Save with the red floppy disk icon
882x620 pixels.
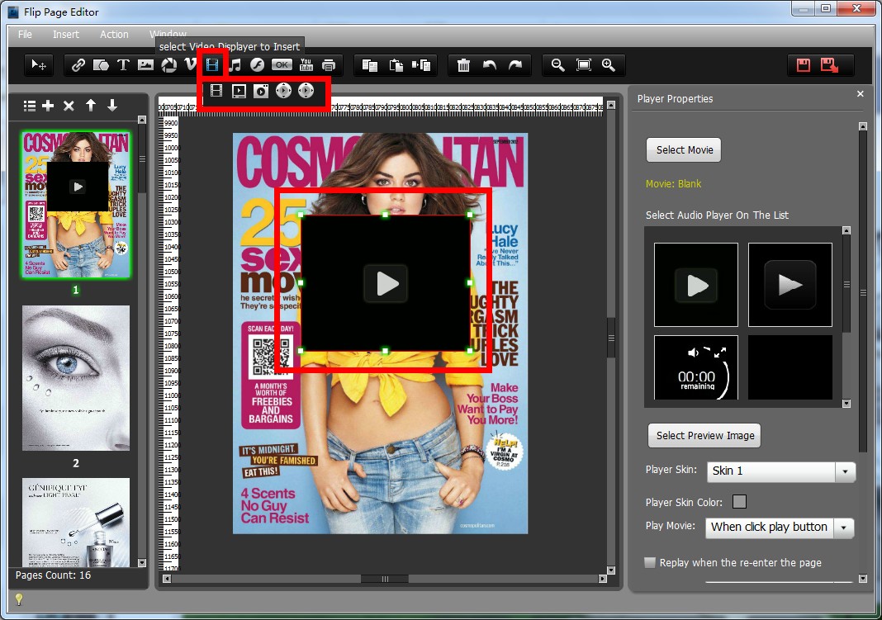[804, 65]
